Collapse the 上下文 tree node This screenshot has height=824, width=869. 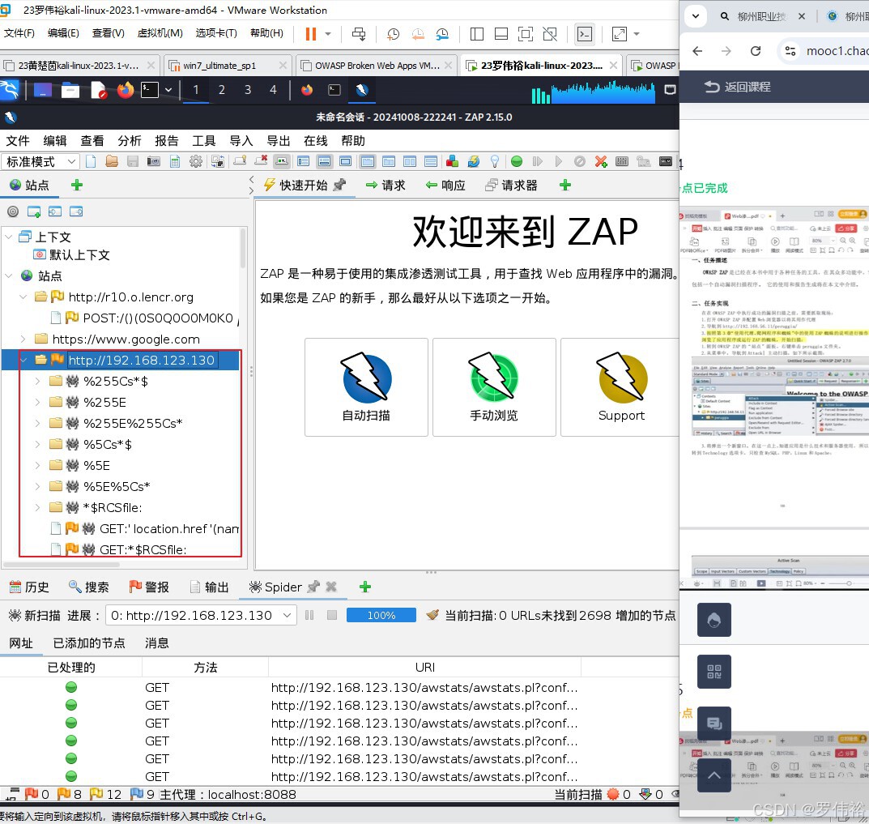pyautogui.click(x=8, y=237)
